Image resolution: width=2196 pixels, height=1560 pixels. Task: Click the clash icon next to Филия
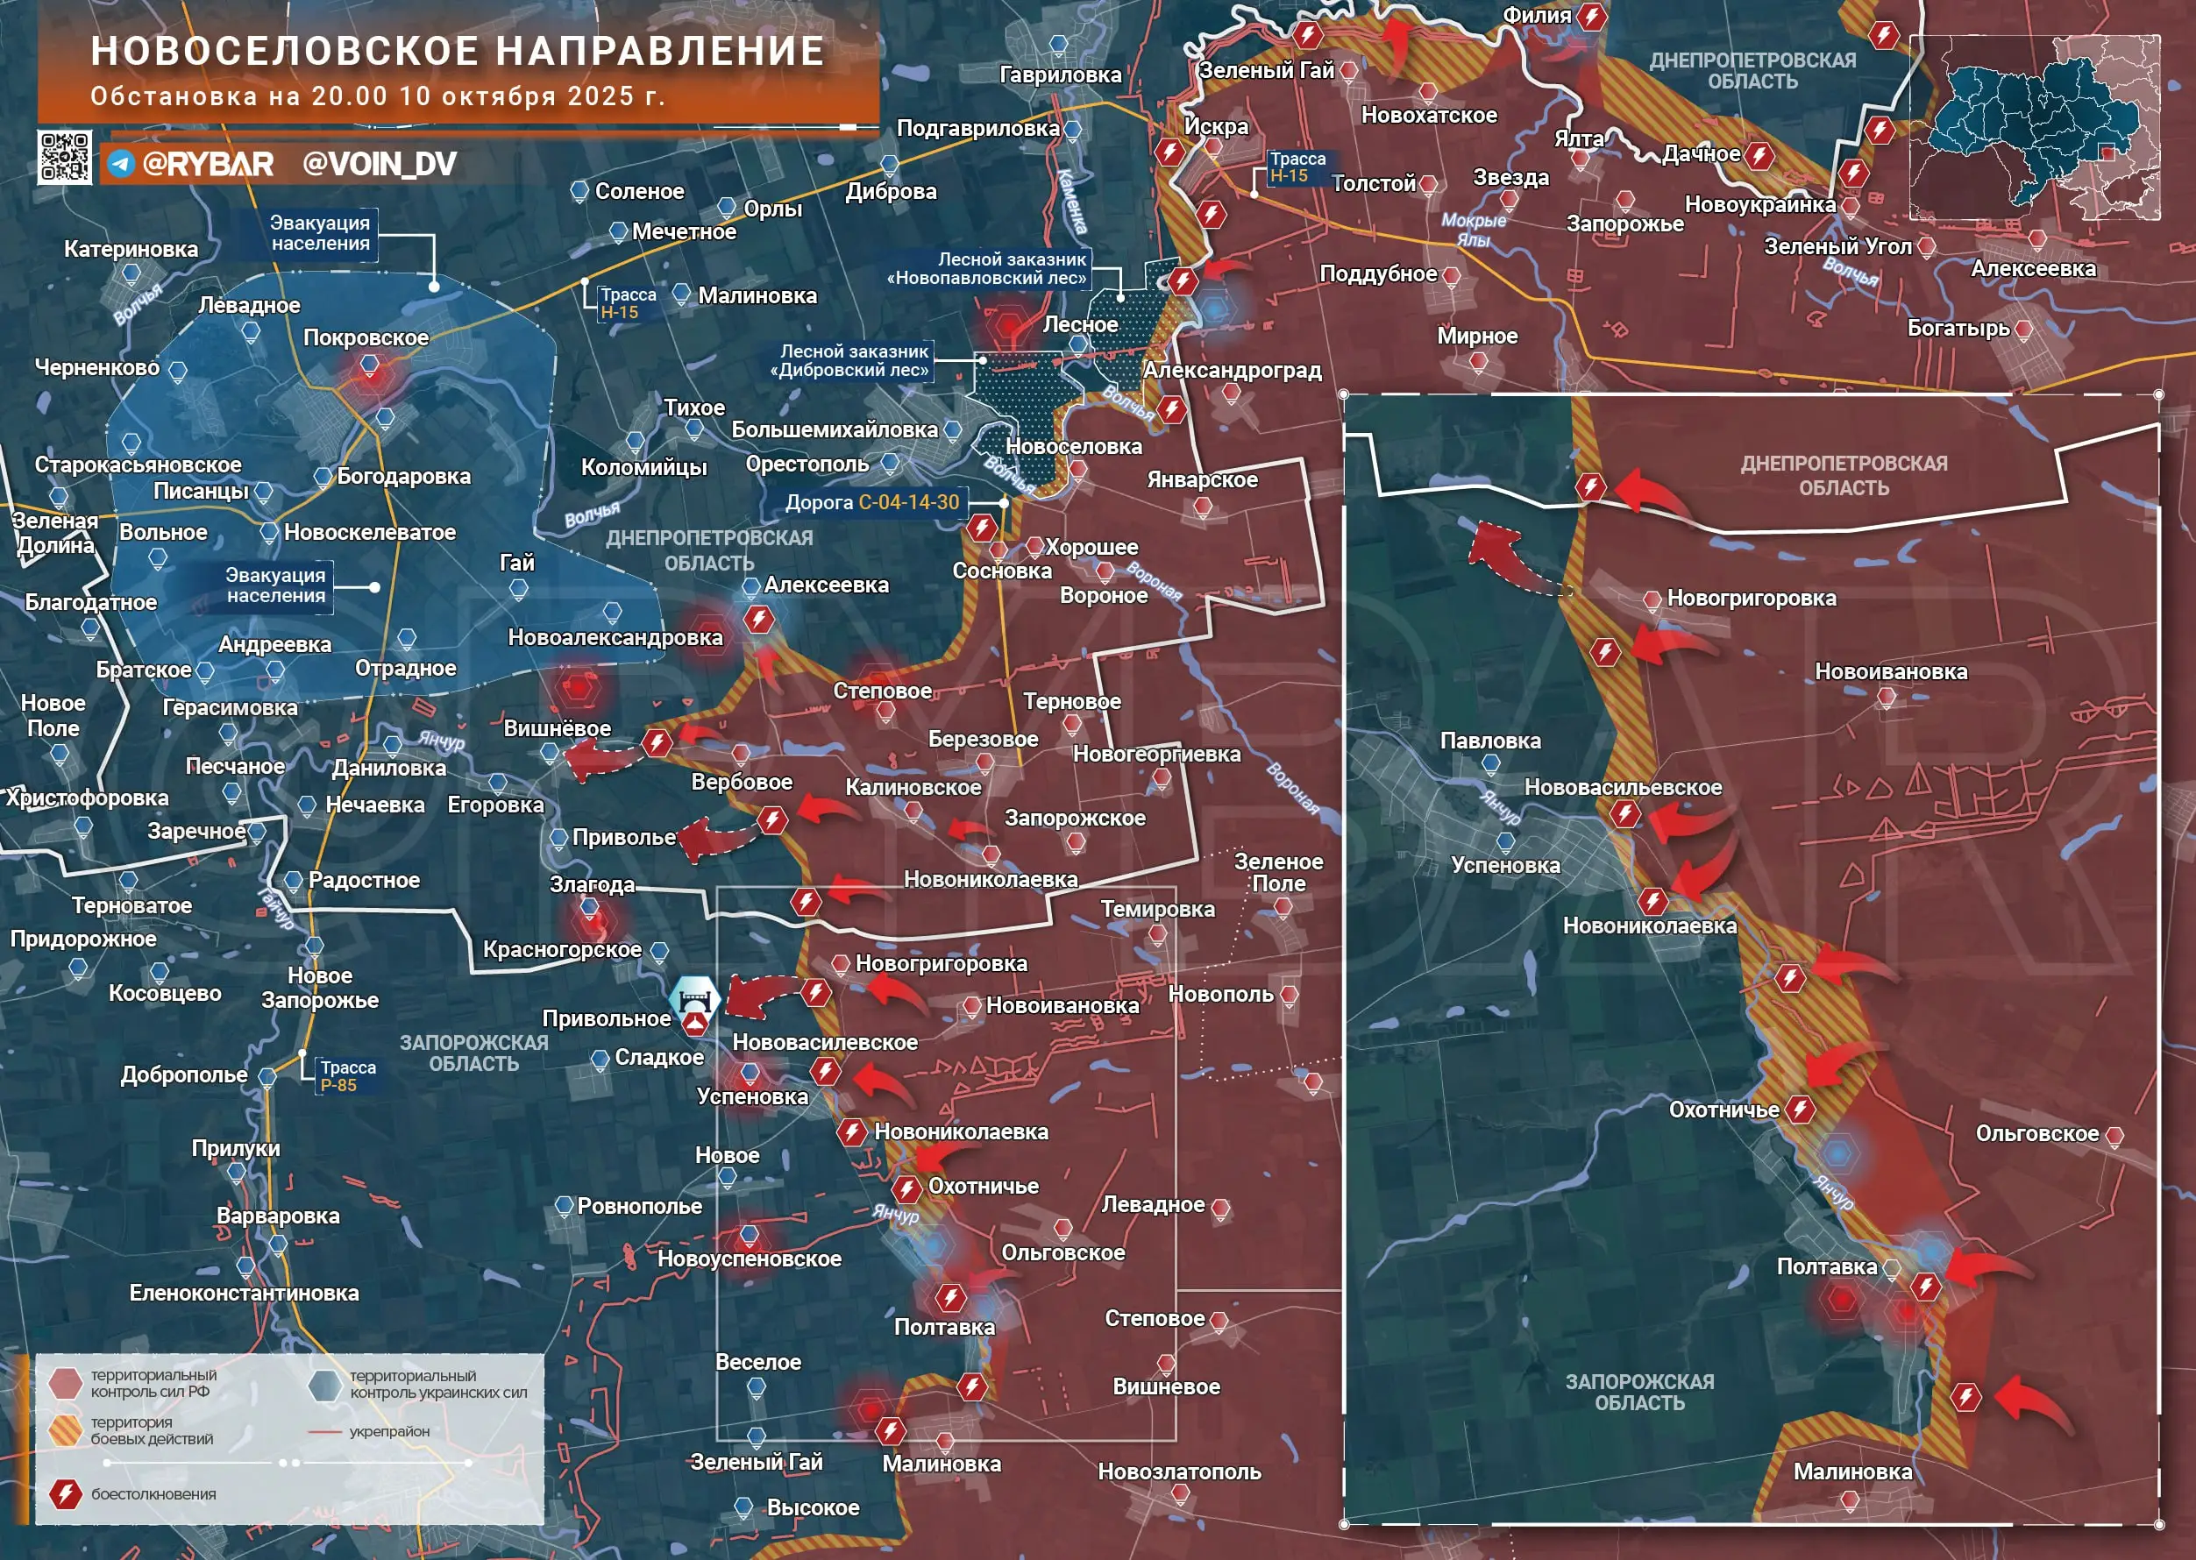[1592, 17]
